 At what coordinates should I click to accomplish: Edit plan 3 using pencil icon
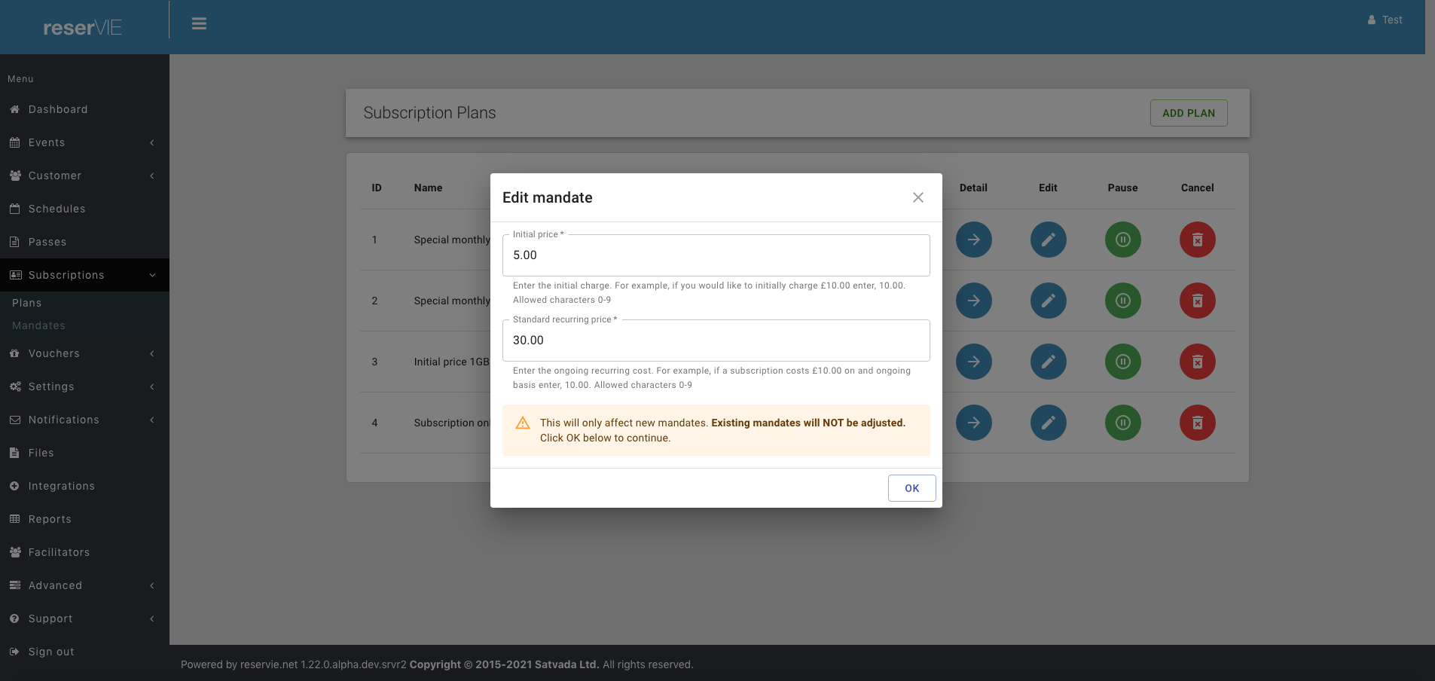tap(1048, 362)
